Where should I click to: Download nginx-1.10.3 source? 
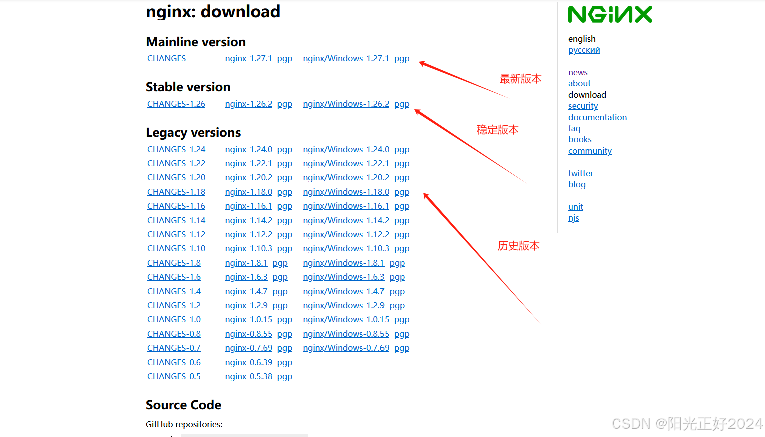249,248
